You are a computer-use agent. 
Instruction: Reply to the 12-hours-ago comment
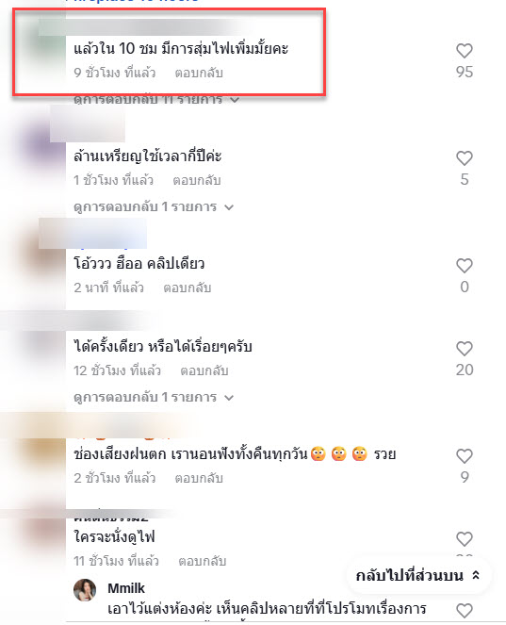204,370
